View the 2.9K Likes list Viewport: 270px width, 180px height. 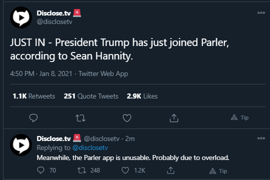tap(142, 96)
